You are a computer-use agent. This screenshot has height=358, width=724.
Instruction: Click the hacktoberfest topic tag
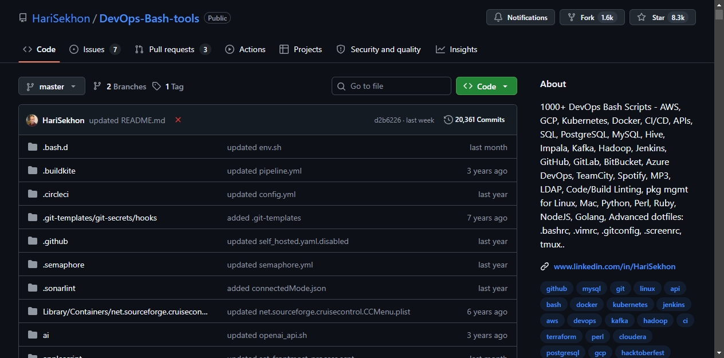643,353
